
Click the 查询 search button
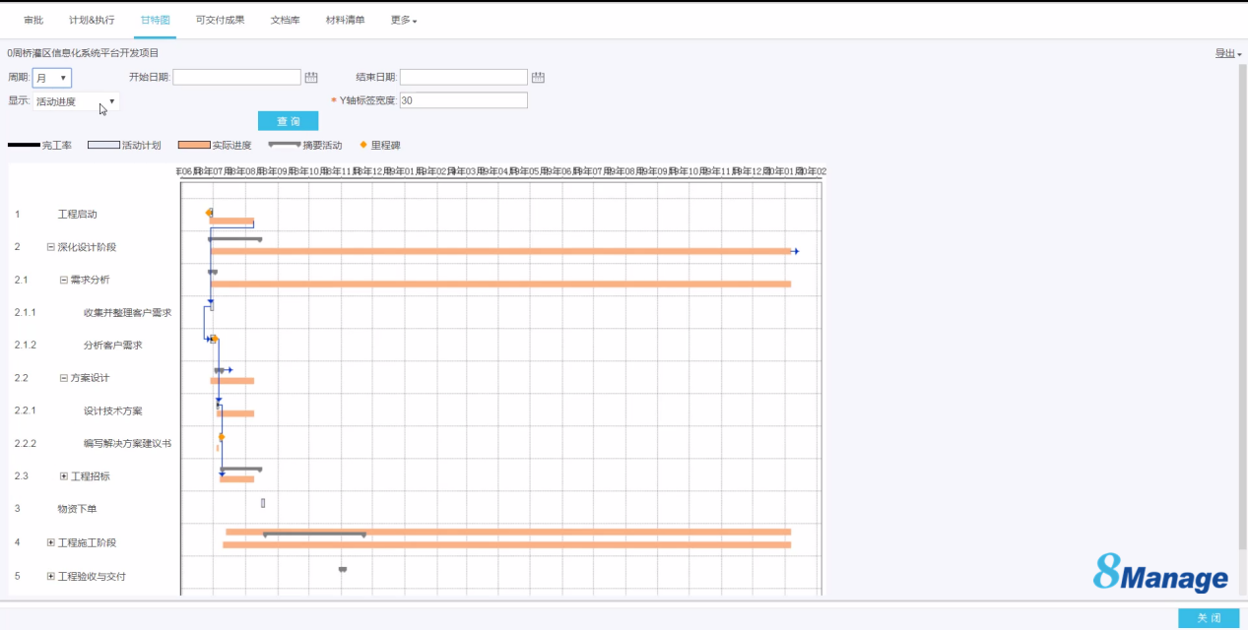(x=288, y=121)
